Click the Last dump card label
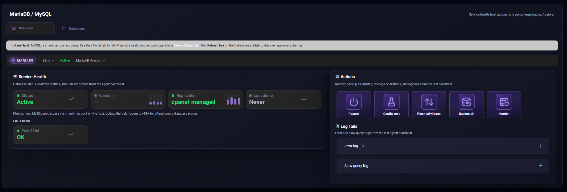The height and width of the screenshot is (192, 567). pyautogui.click(x=263, y=96)
